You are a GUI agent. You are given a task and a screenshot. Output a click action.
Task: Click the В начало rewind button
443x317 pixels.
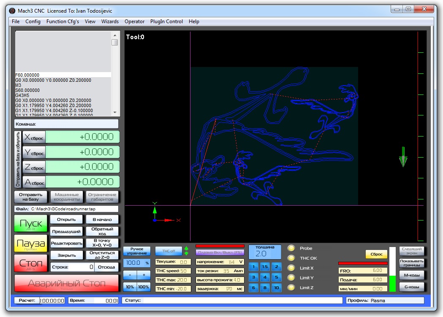(x=102, y=220)
